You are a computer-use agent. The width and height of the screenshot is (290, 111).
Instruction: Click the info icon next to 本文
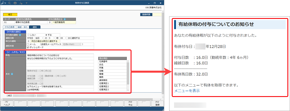click(12, 74)
